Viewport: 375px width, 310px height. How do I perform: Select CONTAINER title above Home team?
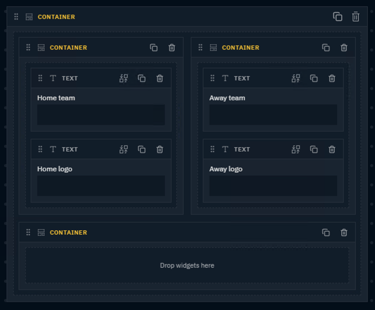tap(68, 48)
